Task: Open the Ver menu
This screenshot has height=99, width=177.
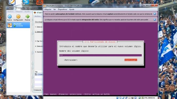Action: tap(54, 9)
